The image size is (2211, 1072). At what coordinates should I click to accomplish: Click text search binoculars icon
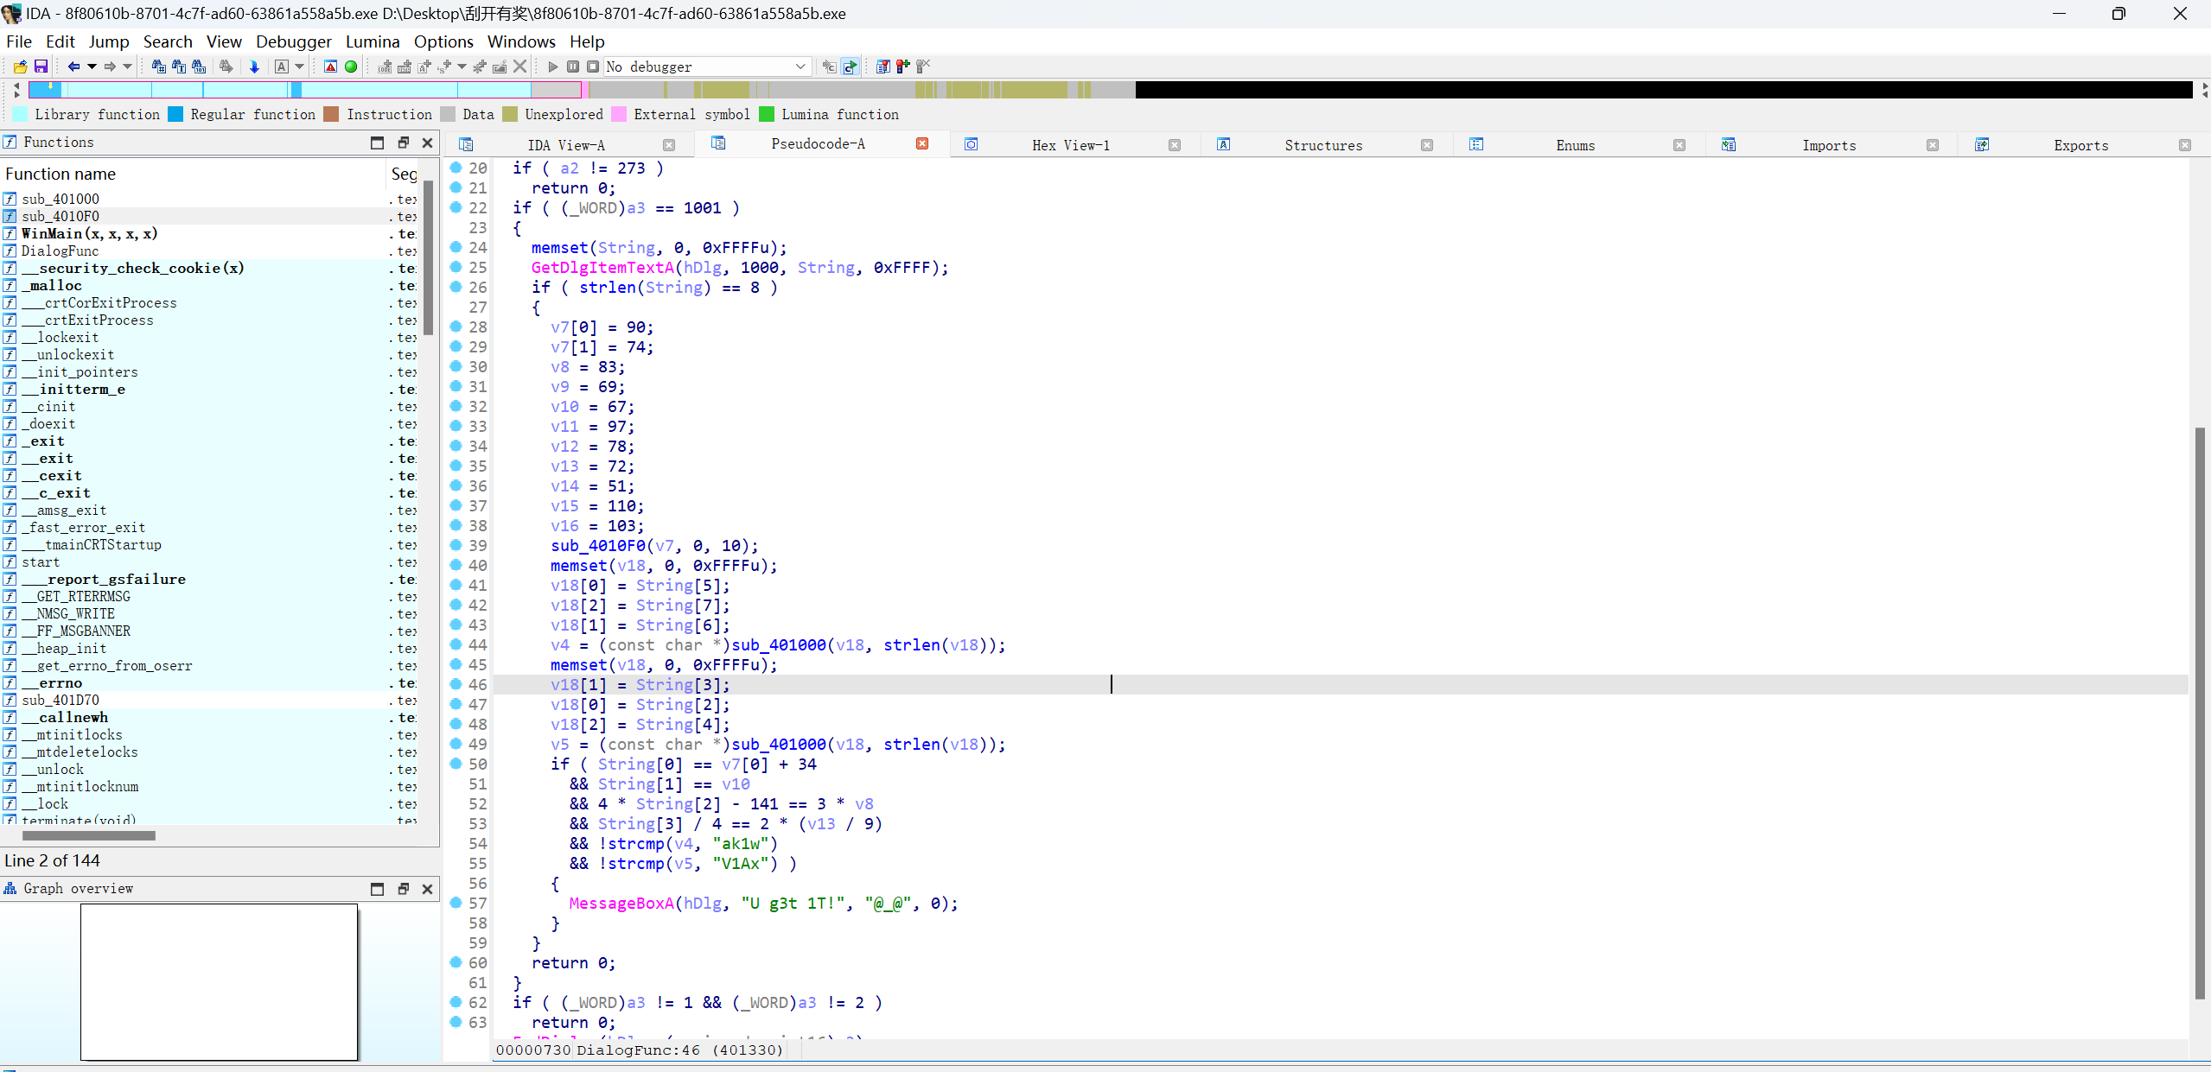[x=179, y=67]
